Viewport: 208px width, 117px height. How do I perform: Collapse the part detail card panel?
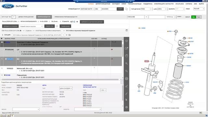122,82
